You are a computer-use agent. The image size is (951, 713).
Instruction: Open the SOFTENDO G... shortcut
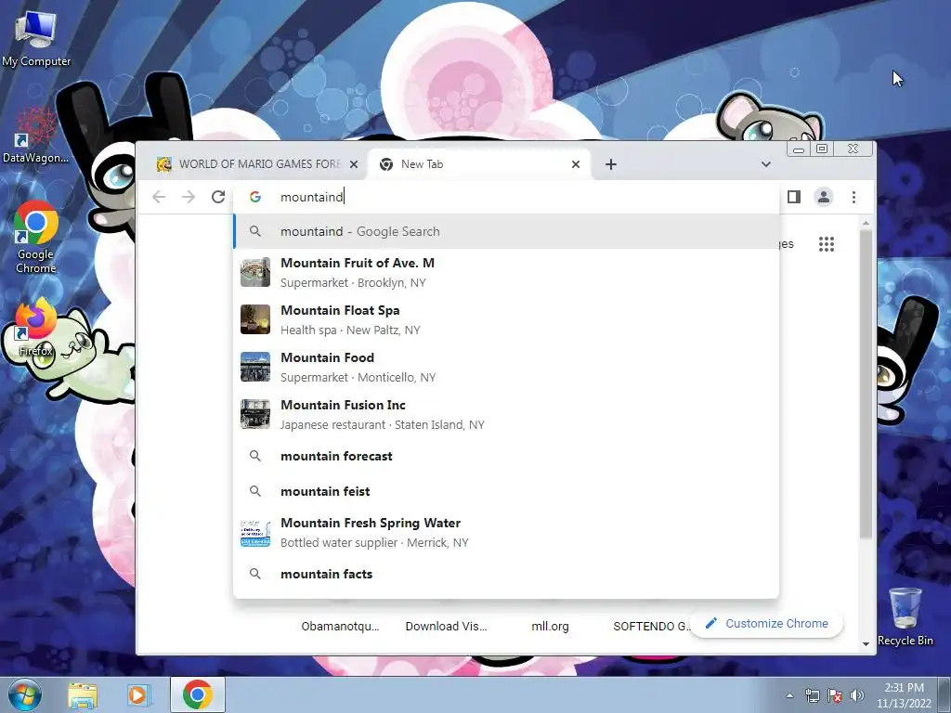point(651,627)
